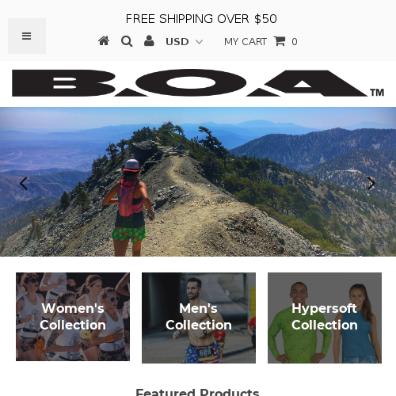Viewport: 396px width, 396px height.
Task: Open Men's Collection tile
Action: point(199,318)
